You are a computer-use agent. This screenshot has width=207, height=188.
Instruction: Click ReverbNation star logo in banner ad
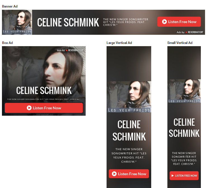point(186,32)
